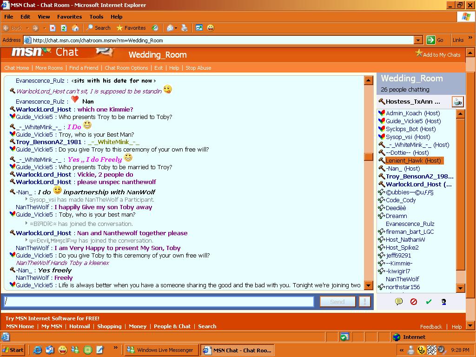Click the blue window toolbar icon
Image resolution: width=476 pixels, height=357 pixels.
(199, 28)
